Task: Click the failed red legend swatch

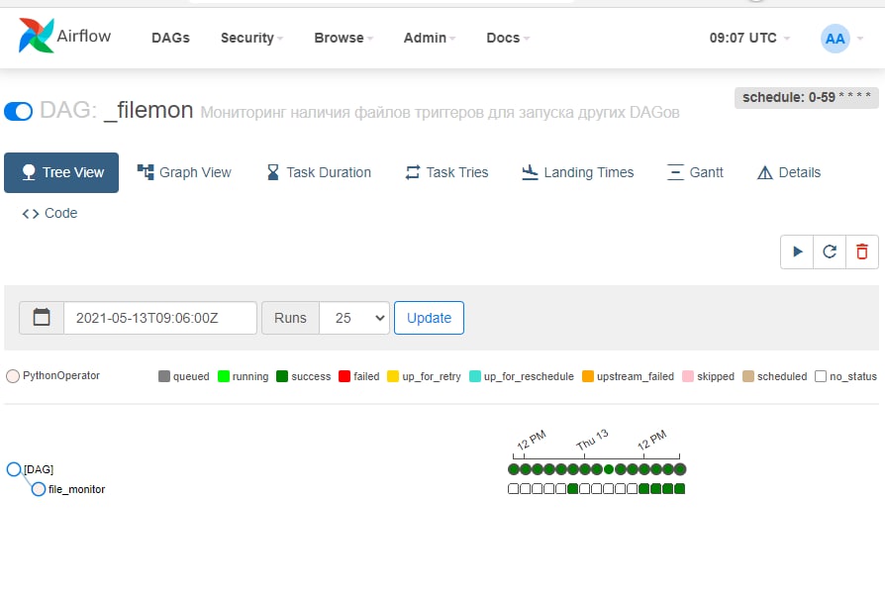Action: (344, 376)
